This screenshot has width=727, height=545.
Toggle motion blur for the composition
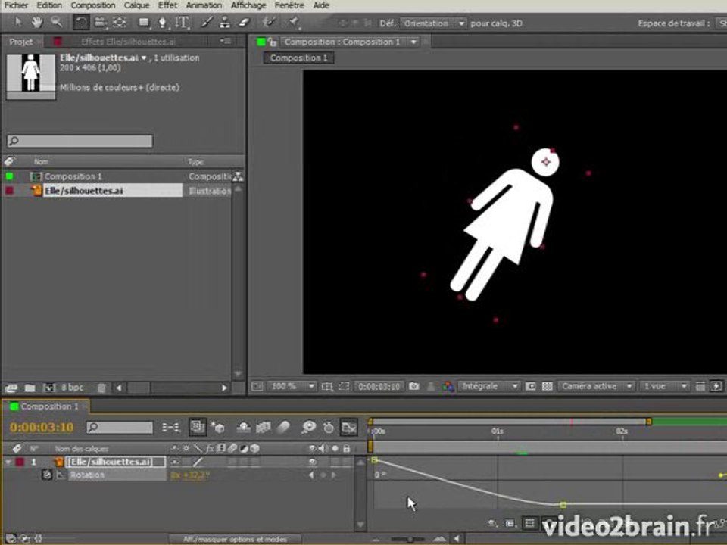pyautogui.click(x=283, y=427)
